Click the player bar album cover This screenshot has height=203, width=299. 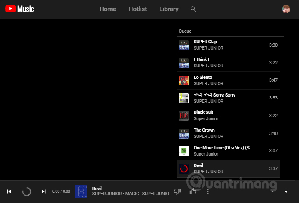tap(81, 191)
